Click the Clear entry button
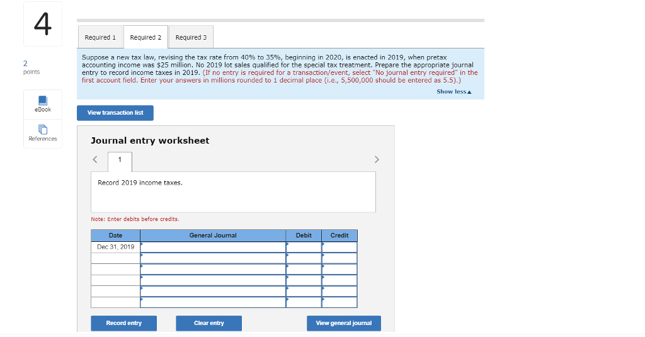645x337 pixels. coord(209,323)
